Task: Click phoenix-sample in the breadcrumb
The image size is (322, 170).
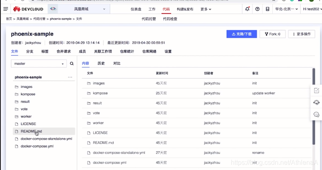Action: click(x=61, y=19)
